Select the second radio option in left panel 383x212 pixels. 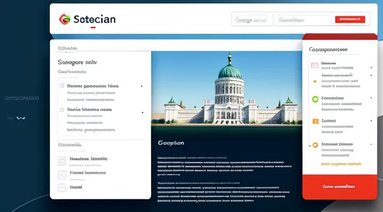click(x=62, y=110)
